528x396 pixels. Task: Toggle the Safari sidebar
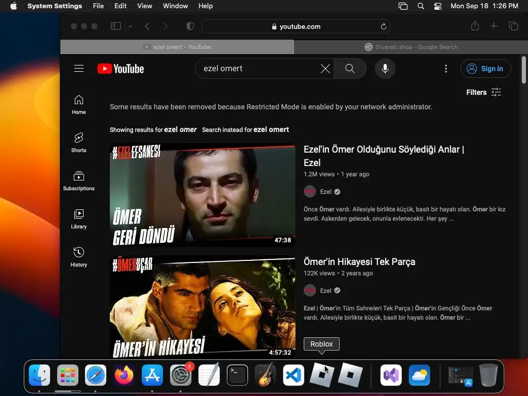pos(115,26)
